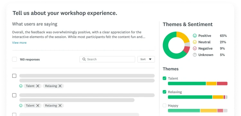The image size is (241, 116).
Task: Click the 'Themes & Sentiment' heading
Action: [188, 24]
